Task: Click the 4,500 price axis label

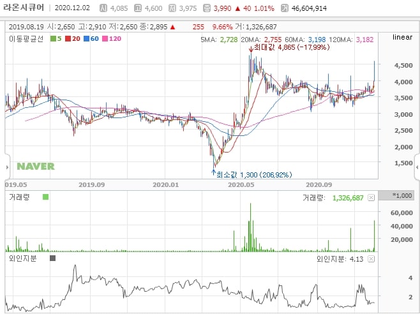Action: click(403, 65)
